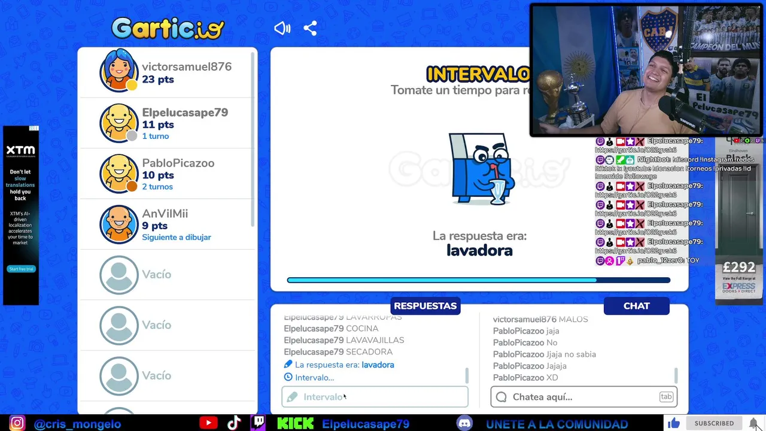Click the silver badge on Elpelucasape79's avatar
Screen dimensions: 766x431
(x=132, y=136)
